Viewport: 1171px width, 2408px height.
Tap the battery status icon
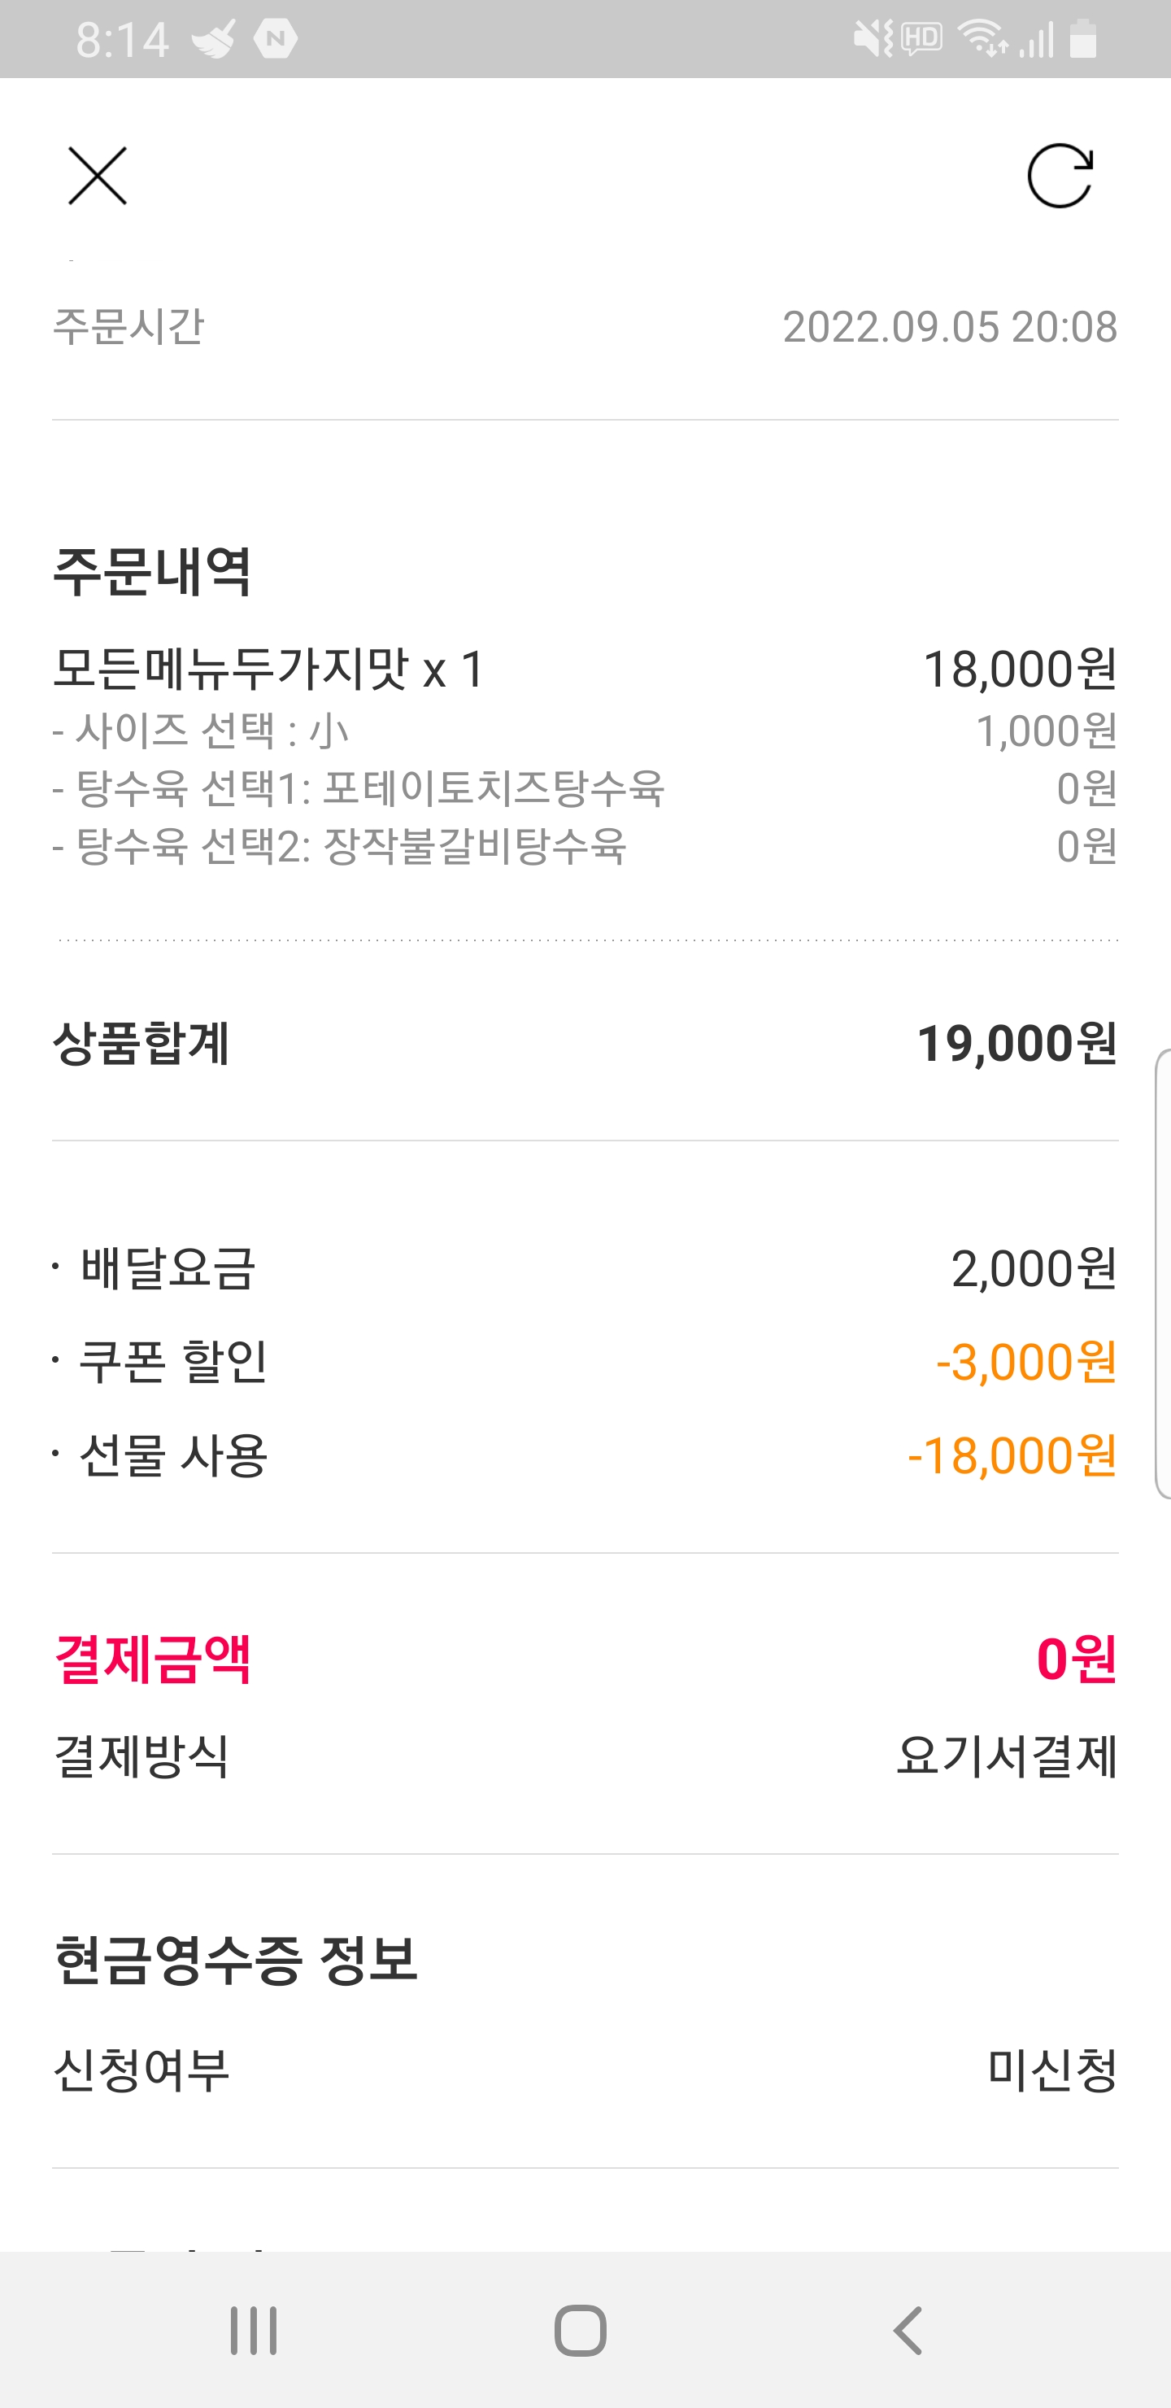click(1083, 38)
